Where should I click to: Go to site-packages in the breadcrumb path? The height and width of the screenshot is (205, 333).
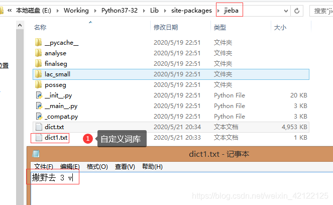pyautogui.click(x=191, y=11)
